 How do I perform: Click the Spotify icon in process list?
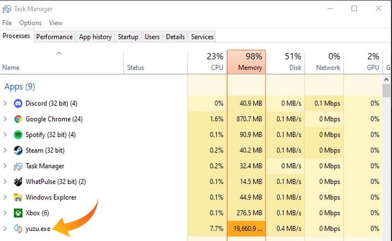pyautogui.click(x=18, y=135)
